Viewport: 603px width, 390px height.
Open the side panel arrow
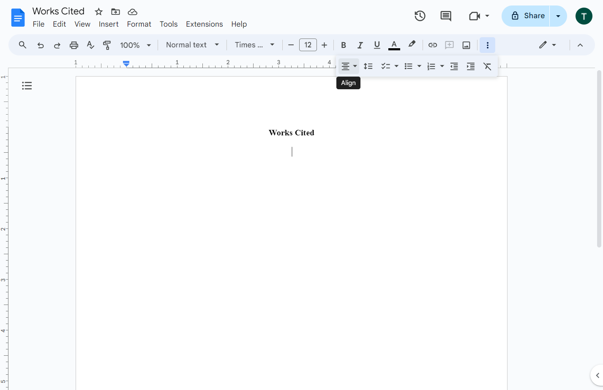[597, 375]
